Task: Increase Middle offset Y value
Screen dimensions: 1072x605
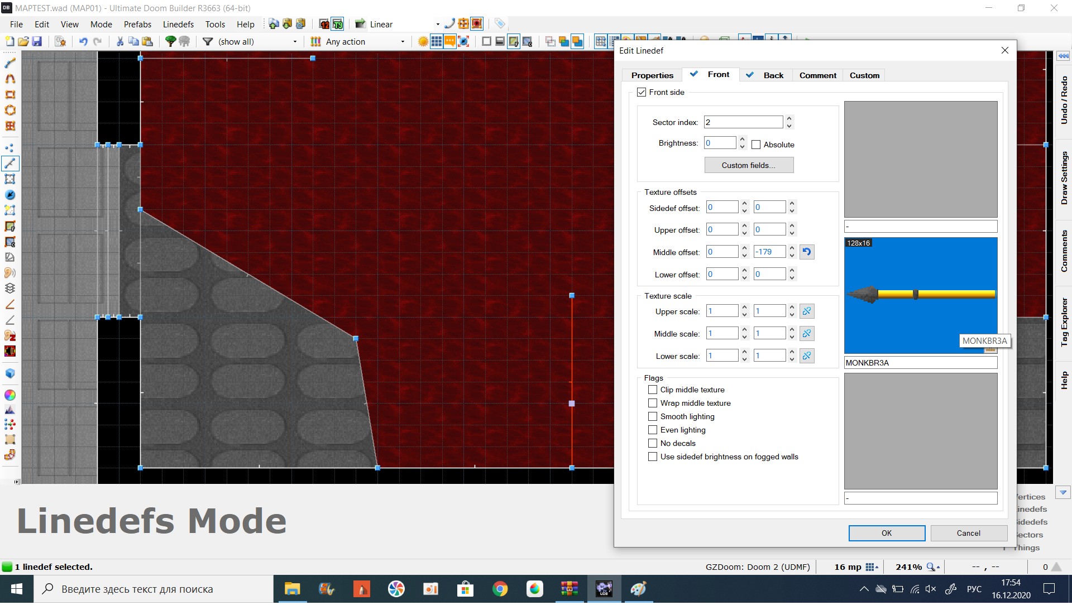Action: point(792,249)
